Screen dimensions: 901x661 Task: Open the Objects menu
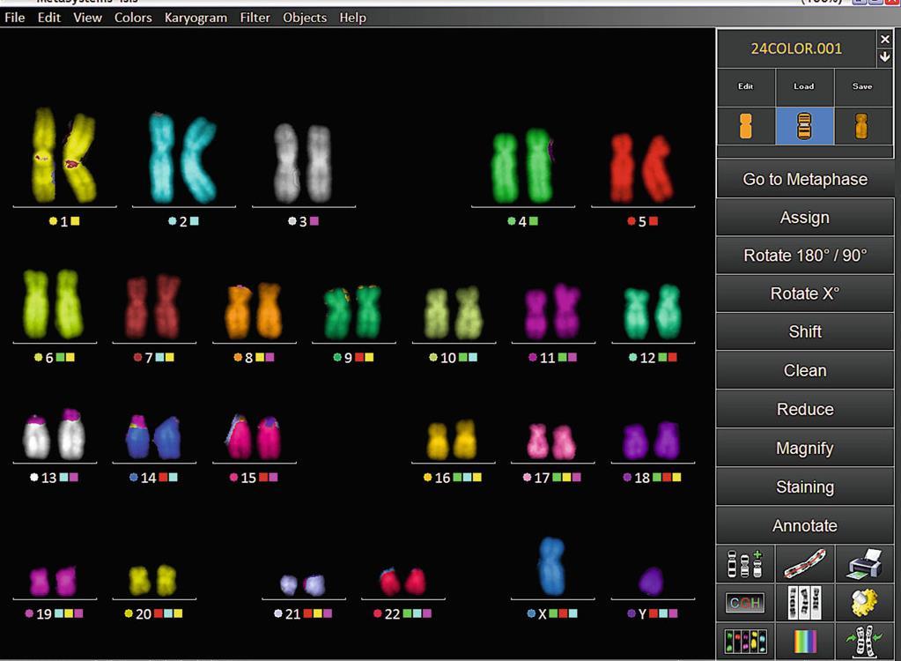(x=305, y=18)
